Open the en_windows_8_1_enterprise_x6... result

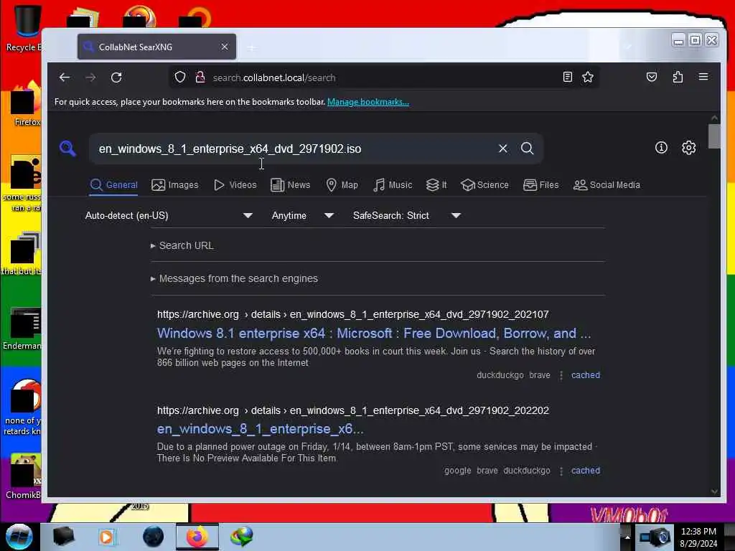pos(260,429)
